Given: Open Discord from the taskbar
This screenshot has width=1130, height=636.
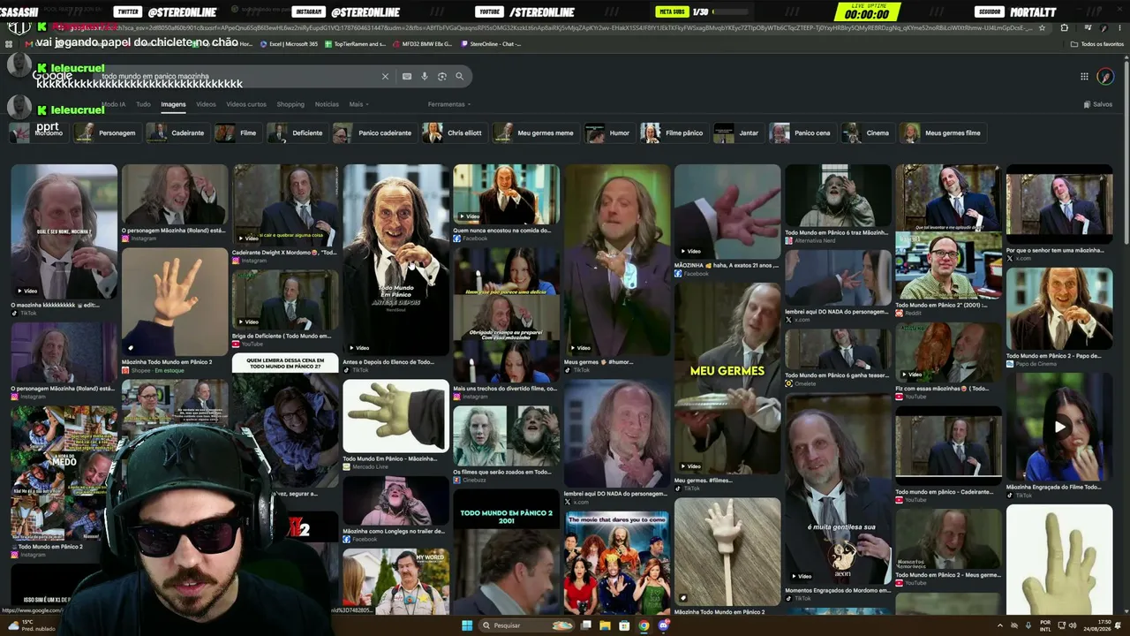Looking at the screenshot, I should coord(663,625).
